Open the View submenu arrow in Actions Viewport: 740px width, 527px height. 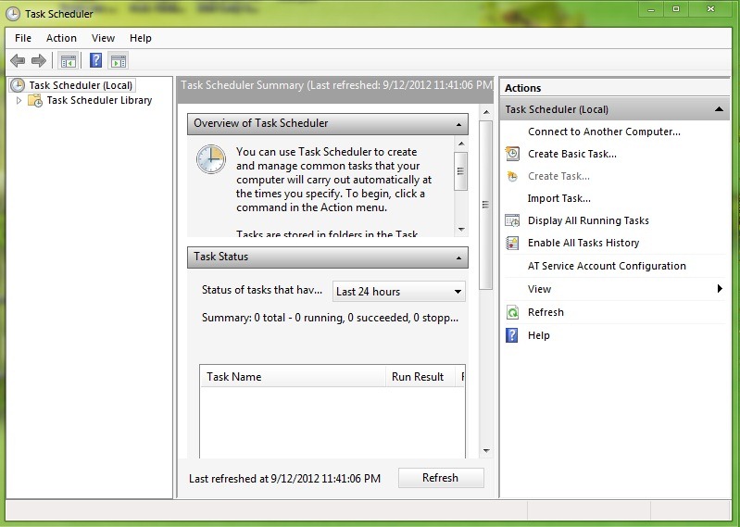(x=720, y=288)
